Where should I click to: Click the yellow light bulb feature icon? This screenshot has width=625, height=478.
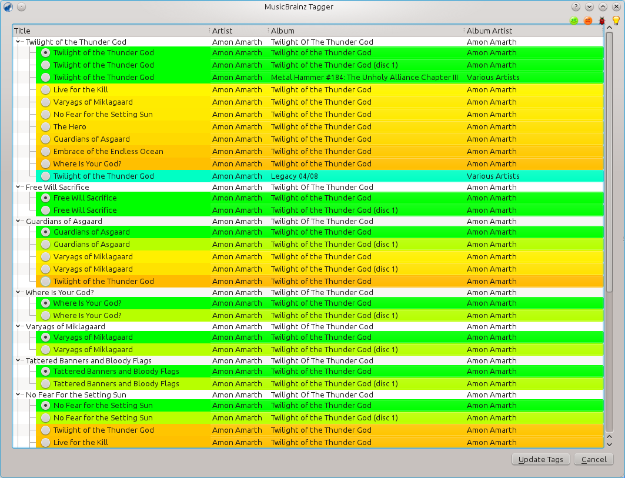pos(616,21)
